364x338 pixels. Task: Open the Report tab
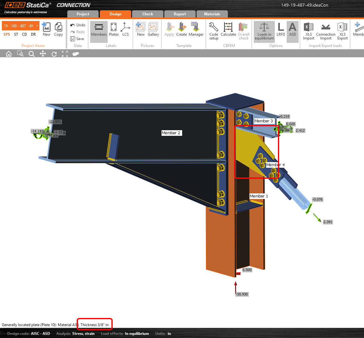tap(180, 14)
